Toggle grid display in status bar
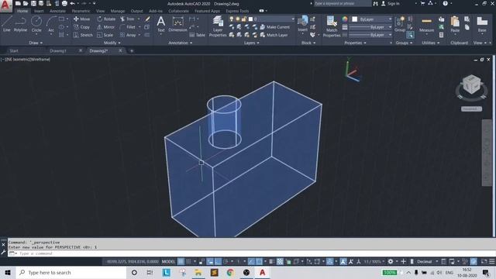 pyautogui.click(x=181, y=262)
